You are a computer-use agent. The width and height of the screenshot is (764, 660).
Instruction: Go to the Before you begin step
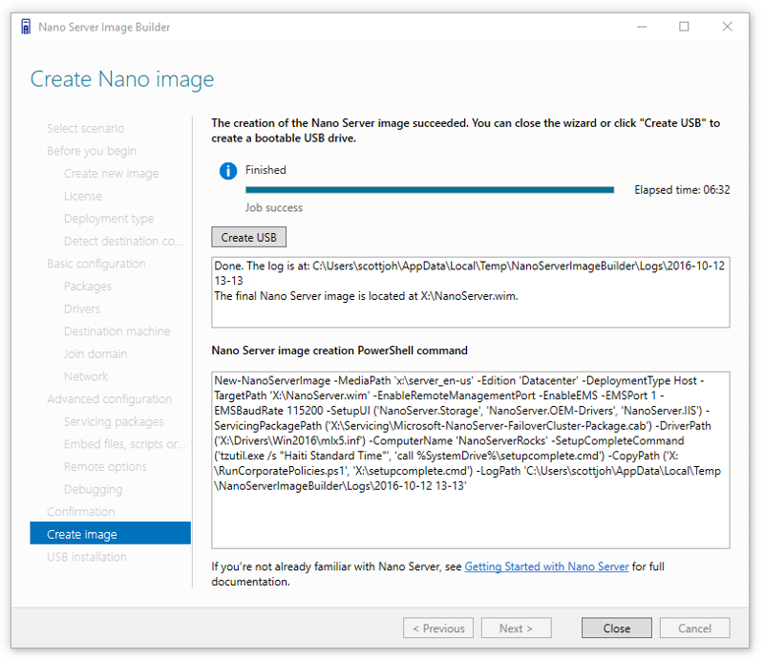point(92,151)
